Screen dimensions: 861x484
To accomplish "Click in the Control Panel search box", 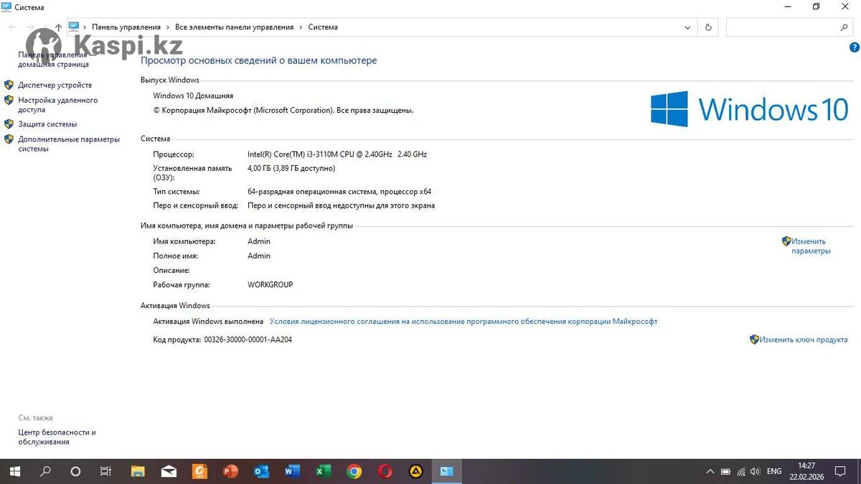I will (x=782, y=27).
